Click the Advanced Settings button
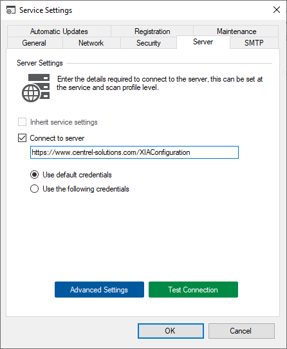The image size is (287, 349). 99,290
